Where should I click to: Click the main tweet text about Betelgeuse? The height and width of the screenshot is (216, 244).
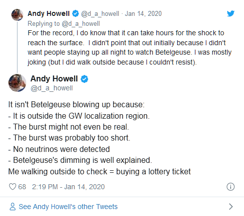tap(99, 138)
